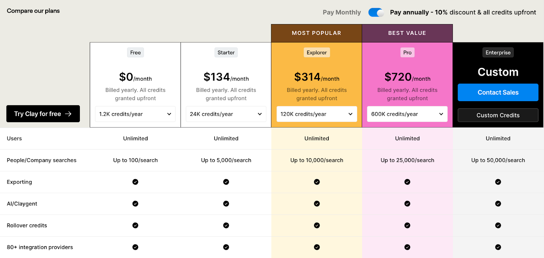Click Exporting checkmark in Pro column

(x=407, y=182)
